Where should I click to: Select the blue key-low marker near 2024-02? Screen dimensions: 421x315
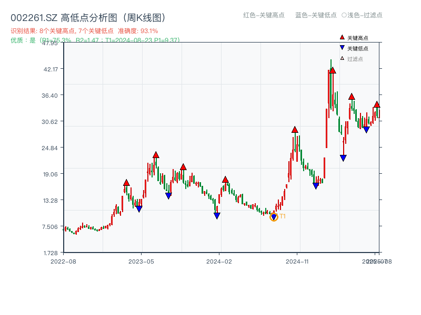click(216, 215)
